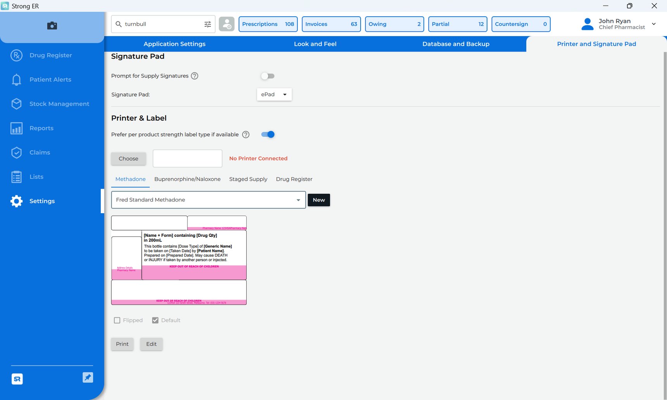Open help for Prompt for Supply Signatures
Image resolution: width=667 pixels, height=400 pixels.
195,76
